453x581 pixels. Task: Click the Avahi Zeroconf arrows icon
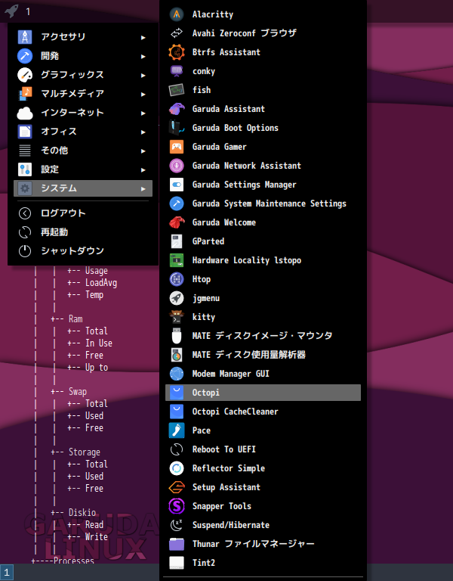[177, 33]
